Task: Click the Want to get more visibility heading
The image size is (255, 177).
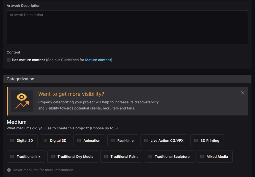Action: pos(71,94)
